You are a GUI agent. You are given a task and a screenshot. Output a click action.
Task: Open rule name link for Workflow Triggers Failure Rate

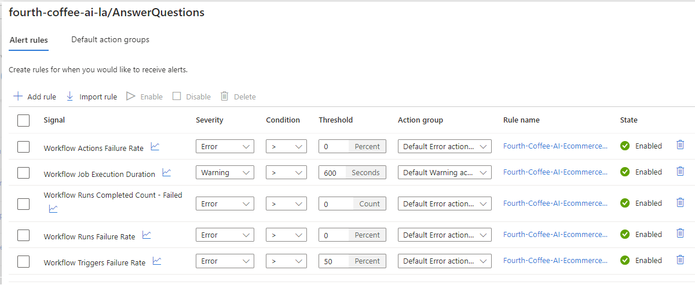point(555,260)
